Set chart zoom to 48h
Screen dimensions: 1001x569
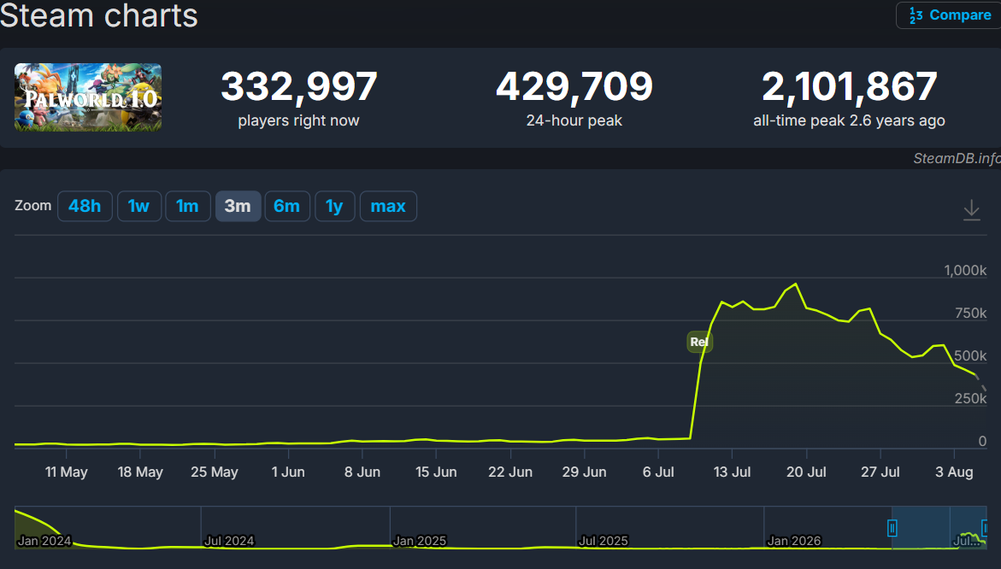[x=85, y=206]
